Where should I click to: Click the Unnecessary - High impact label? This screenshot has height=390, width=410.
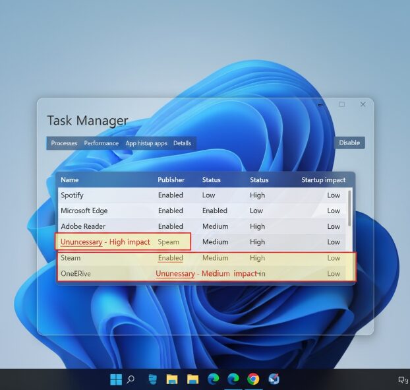point(105,242)
